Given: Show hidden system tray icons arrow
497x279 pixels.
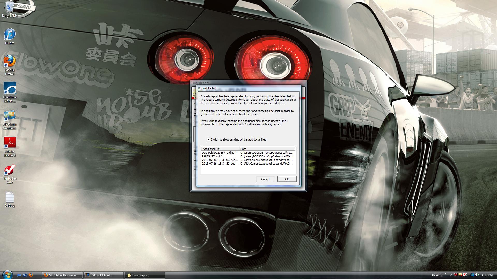Looking at the screenshot, I should 451,275.
